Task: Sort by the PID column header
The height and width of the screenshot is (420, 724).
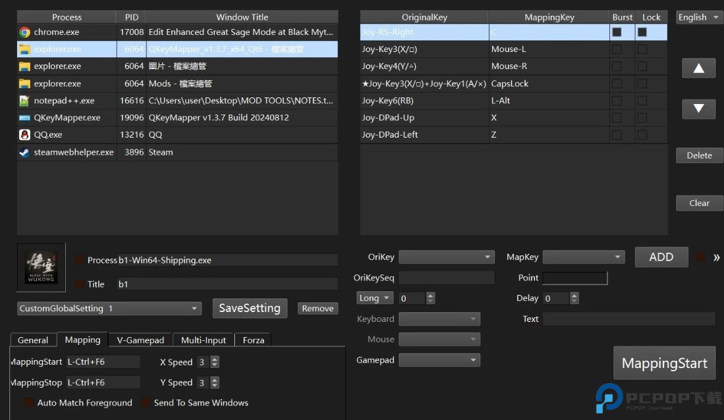Action: click(132, 17)
